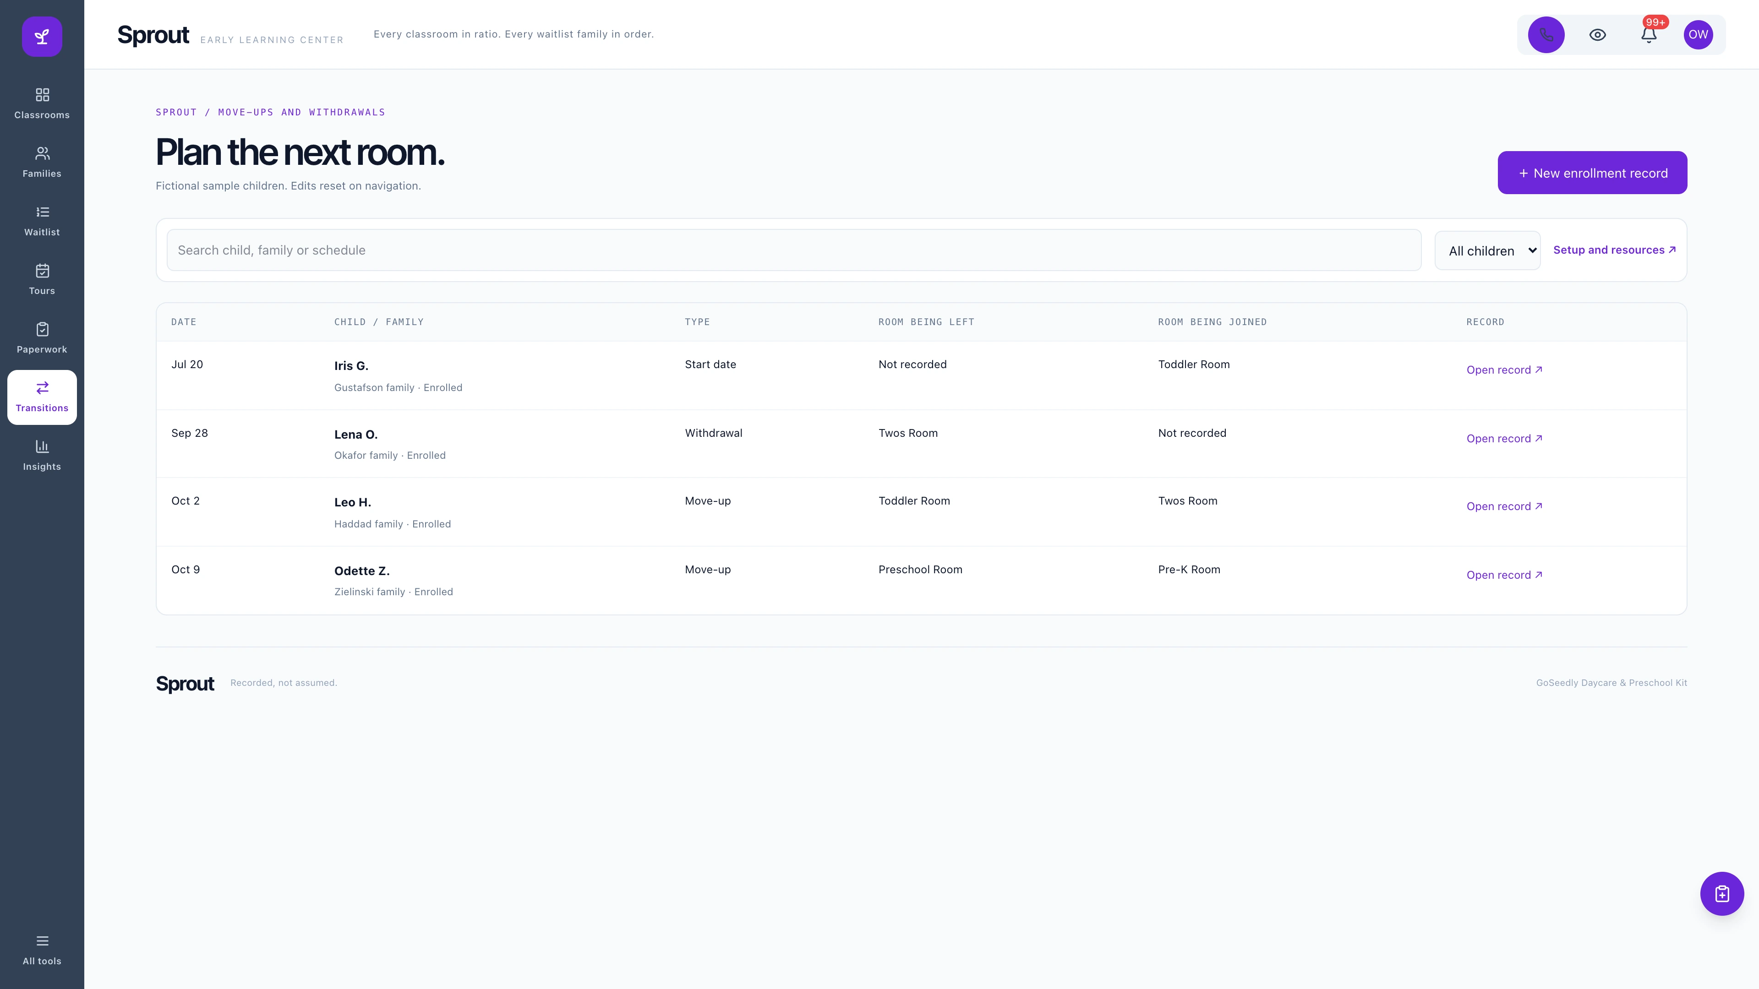Toggle the eye visibility icon in header
This screenshot has height=989, width=1759.
pyautogui.click(x=1597, y=35)
